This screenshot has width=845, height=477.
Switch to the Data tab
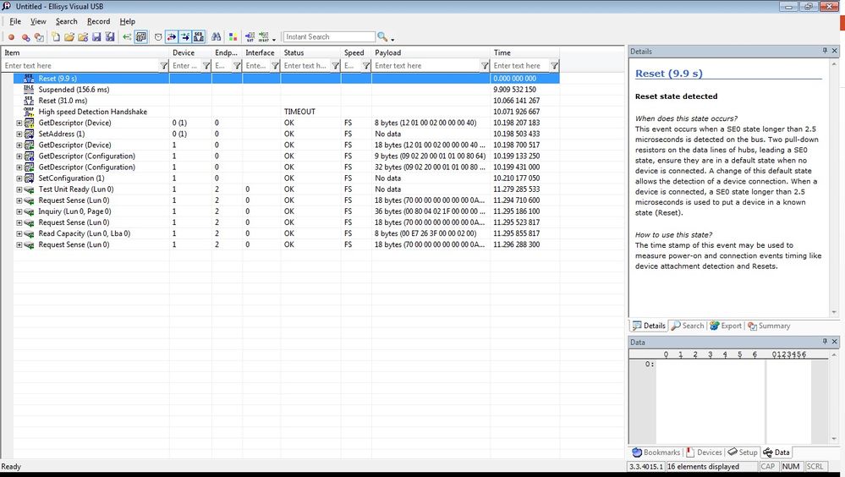776,452
